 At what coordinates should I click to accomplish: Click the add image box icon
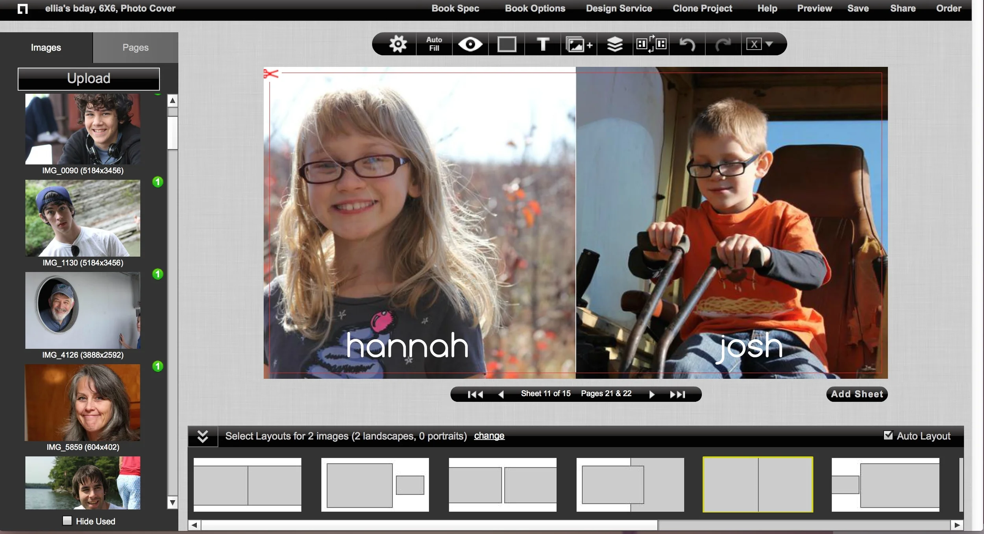coord(579,44)
